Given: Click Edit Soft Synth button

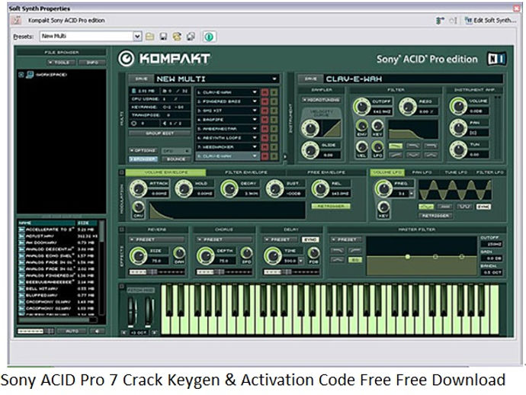Looking at the screenshot, I should pos(490,21).
